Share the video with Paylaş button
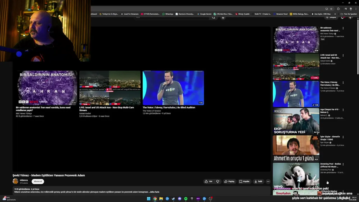This screenshot has height=202, width=359. click(229, 182)
